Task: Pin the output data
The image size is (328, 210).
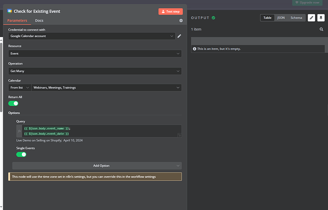Action: [321, 18]
